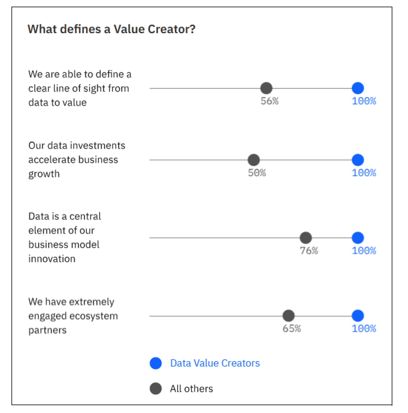
Task: Select 'Our data investments accelerate business growth' text
Action: (x=76, y=160)
